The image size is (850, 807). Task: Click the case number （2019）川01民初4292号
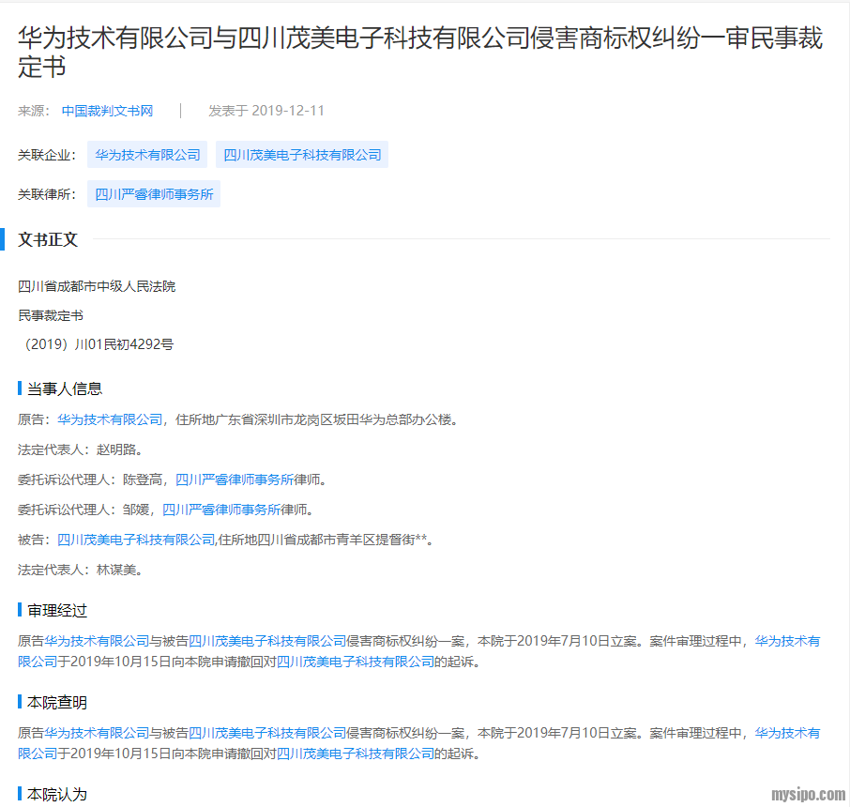(x=96, y=344)
